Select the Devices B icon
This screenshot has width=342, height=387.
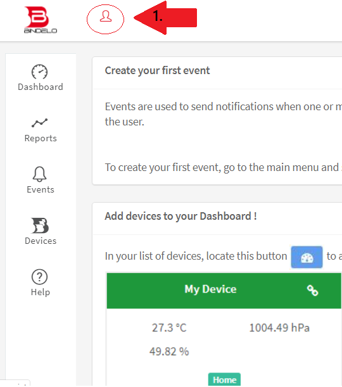click(40, 225)
